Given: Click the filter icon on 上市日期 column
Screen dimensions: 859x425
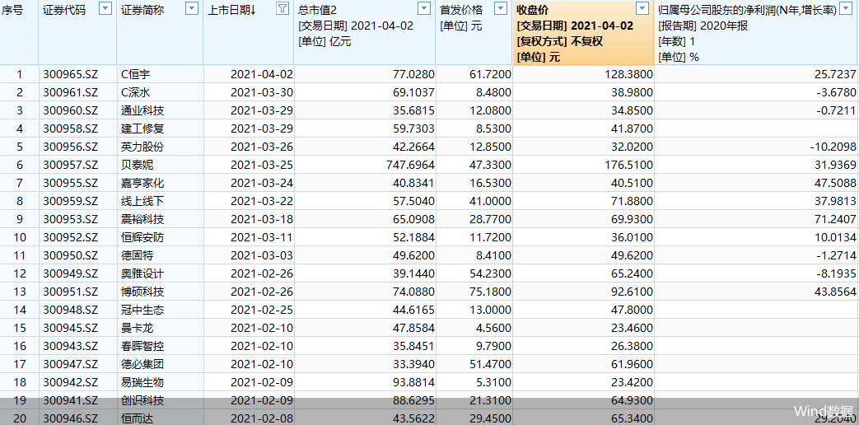Looking at the screenshot, I should 282,8.
